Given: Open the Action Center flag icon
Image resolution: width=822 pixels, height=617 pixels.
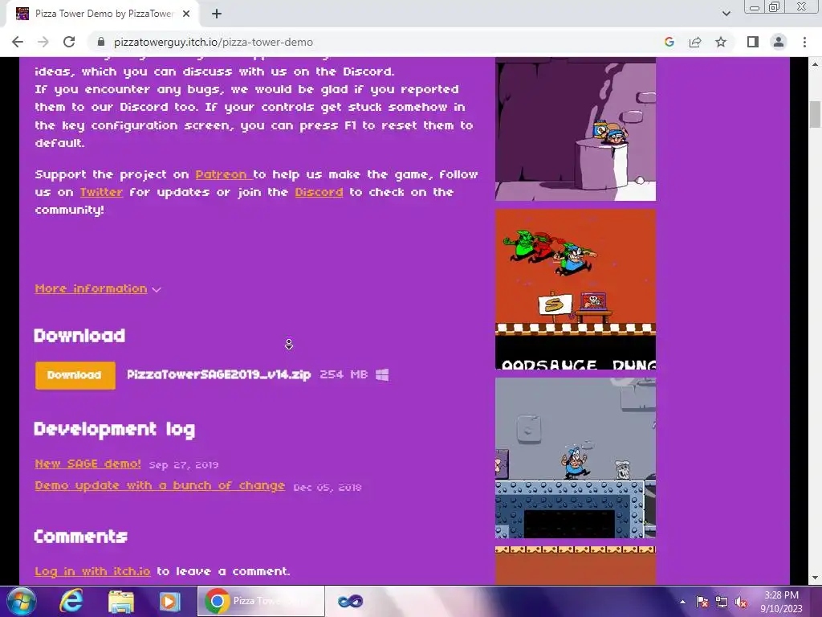Looking at the screenshot, I should [x=702, y=603].
